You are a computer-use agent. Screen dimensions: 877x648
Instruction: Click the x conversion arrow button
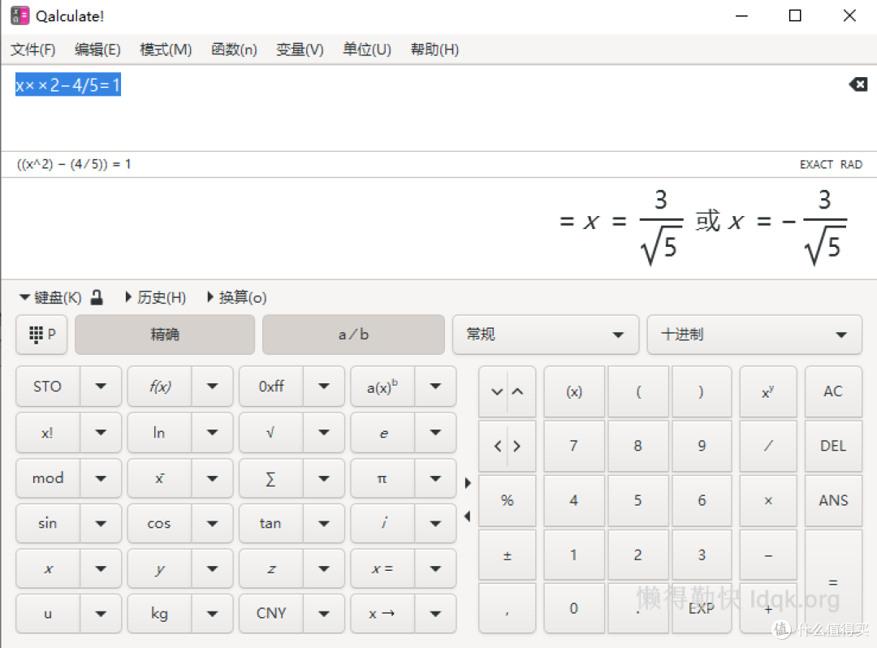(382, 613)
